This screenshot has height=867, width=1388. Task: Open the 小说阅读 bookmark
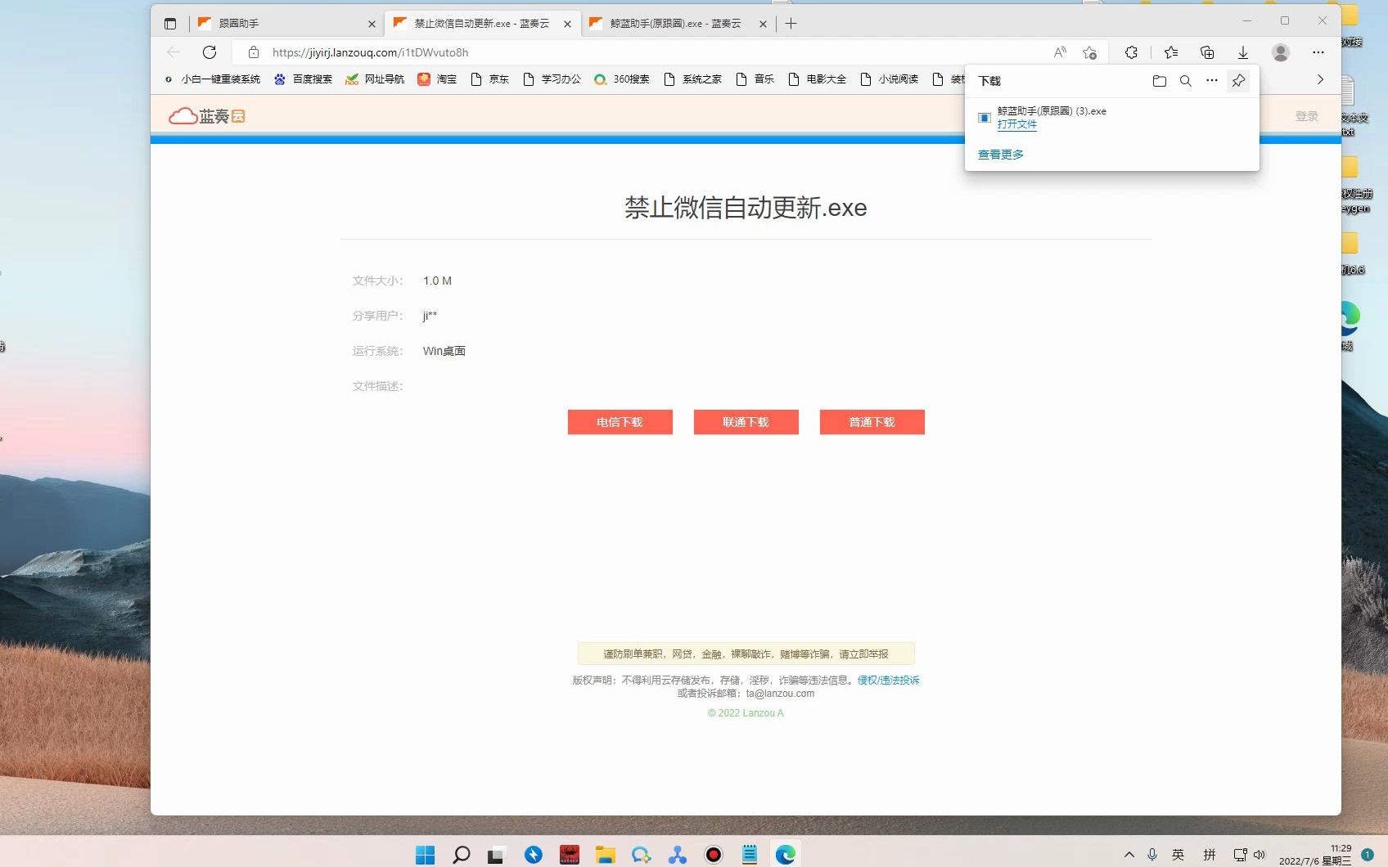(889, 79)
